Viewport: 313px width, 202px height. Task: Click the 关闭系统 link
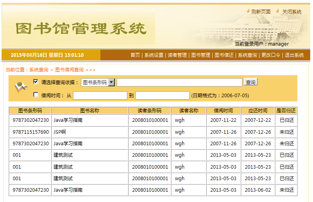coord(292,12)
